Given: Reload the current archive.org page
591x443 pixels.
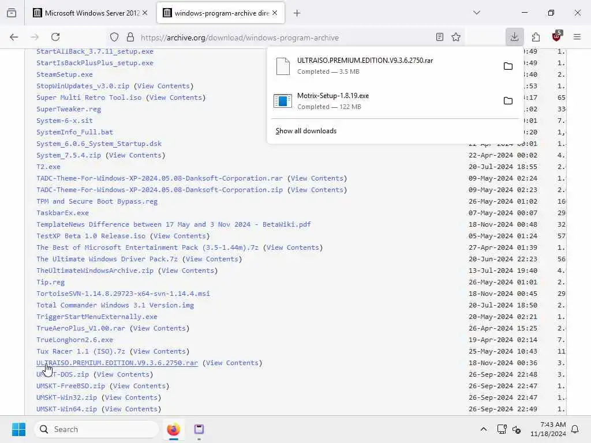Looking at the screenshot, I should 55,37.
